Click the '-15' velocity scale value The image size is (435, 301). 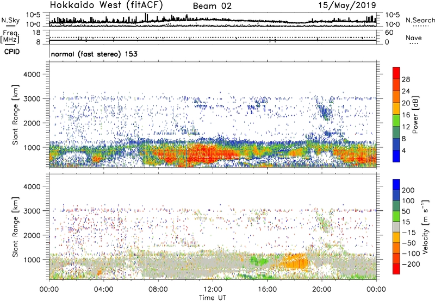pyautogui.click(x=409, y=233)
